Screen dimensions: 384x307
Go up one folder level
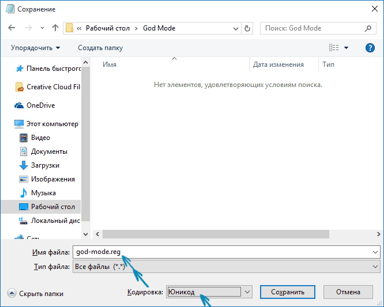click(x=55, y=28)
